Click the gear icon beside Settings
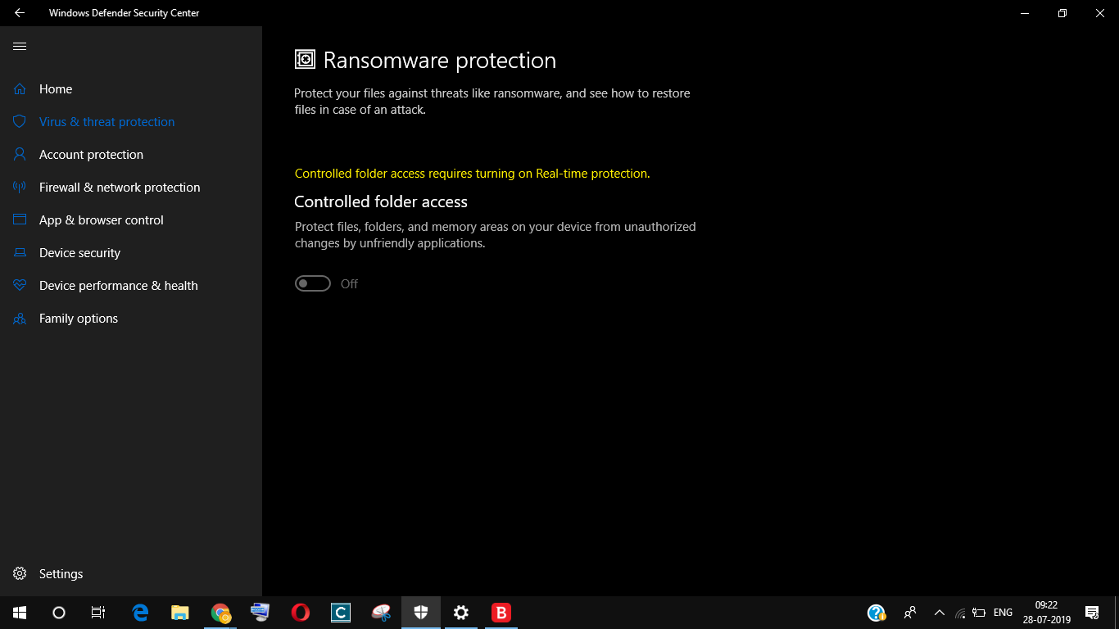Screen dimensions: 1119x629 pos(20,573)
